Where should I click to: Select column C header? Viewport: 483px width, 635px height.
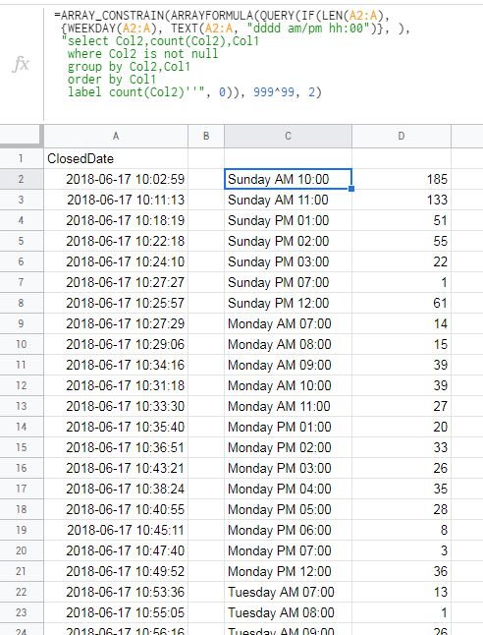click(288, 136)
